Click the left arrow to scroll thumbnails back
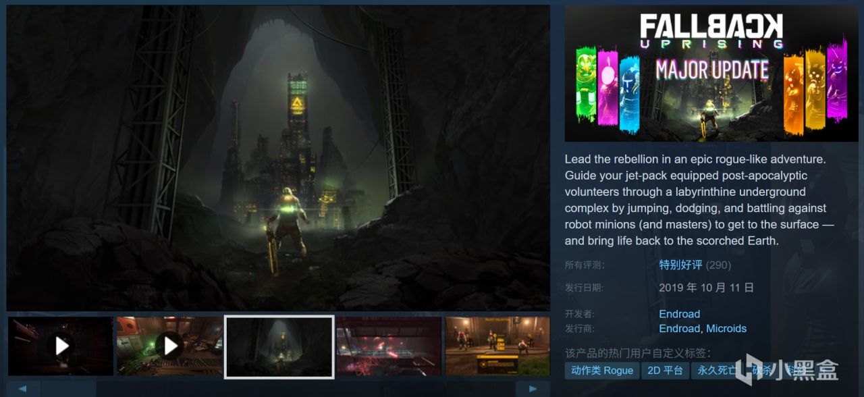864x397 pixels. (x=24, y=388)
